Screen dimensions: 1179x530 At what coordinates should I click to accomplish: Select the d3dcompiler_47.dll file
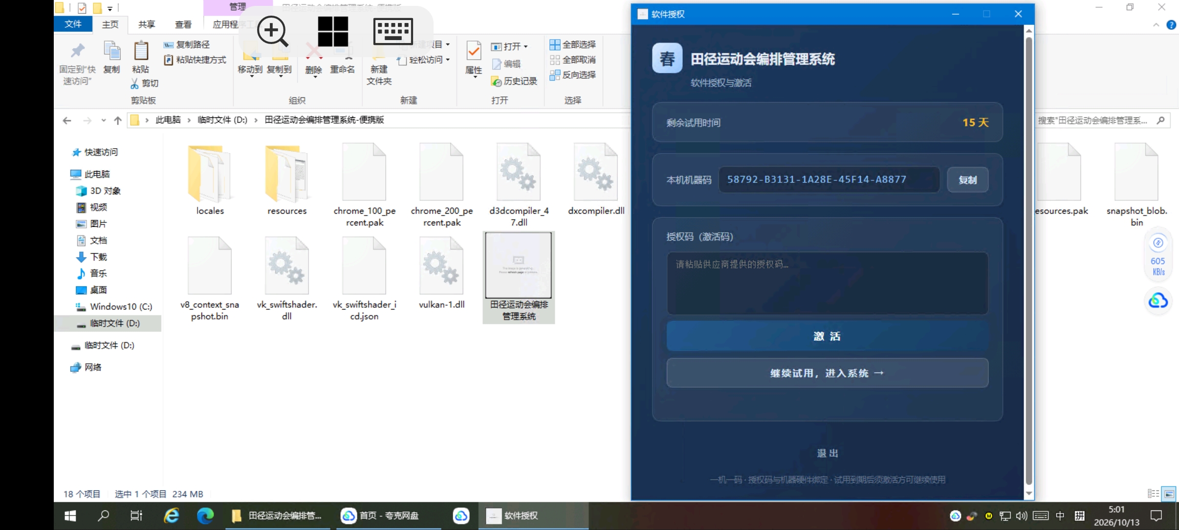tap(519, 185)
